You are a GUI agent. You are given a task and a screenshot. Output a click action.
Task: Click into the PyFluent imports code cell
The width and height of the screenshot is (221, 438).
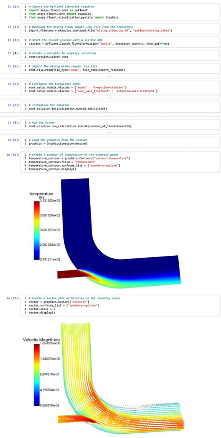click(x=120, y=12)
